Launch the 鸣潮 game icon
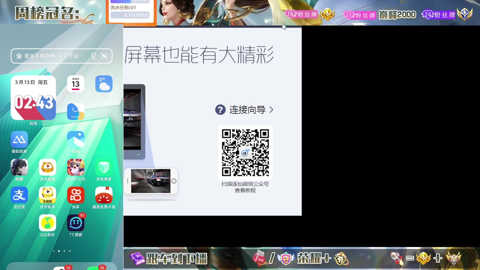Image resolution: width=480 pixels, height=270 pixels. click(x=19, y=167)
